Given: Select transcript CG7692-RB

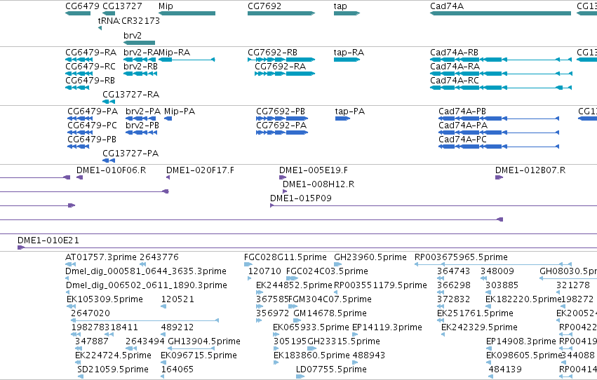Looking at the screenshot, I should (x=281, y=60).
